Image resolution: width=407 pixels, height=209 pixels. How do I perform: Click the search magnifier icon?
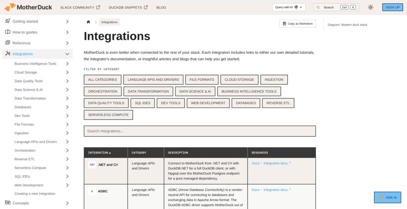pos(318,7)
